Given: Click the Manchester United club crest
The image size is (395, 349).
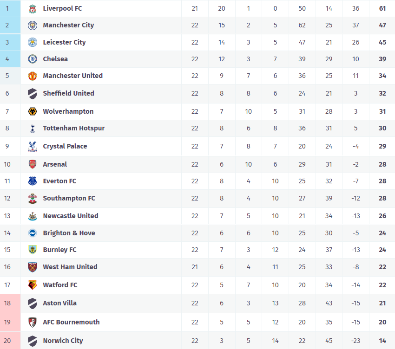Looking at the screenshot, I should pos(32,76).
